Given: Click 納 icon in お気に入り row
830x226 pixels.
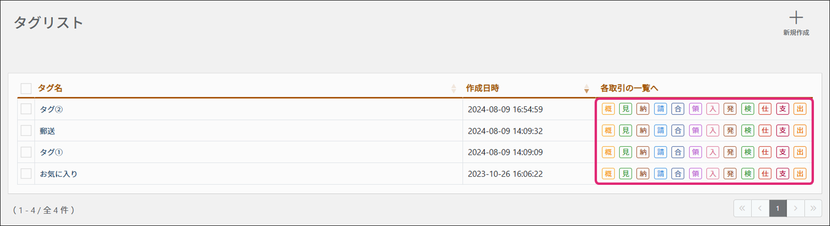Looking at the screenshot, I should (643, 174).
